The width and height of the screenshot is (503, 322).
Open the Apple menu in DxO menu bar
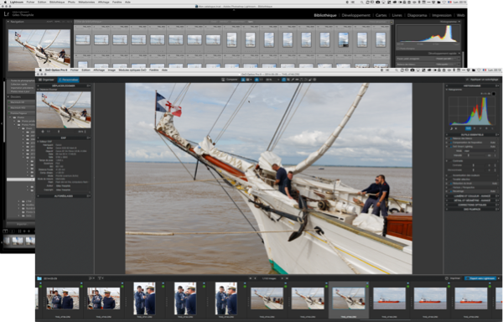point(40,70)
